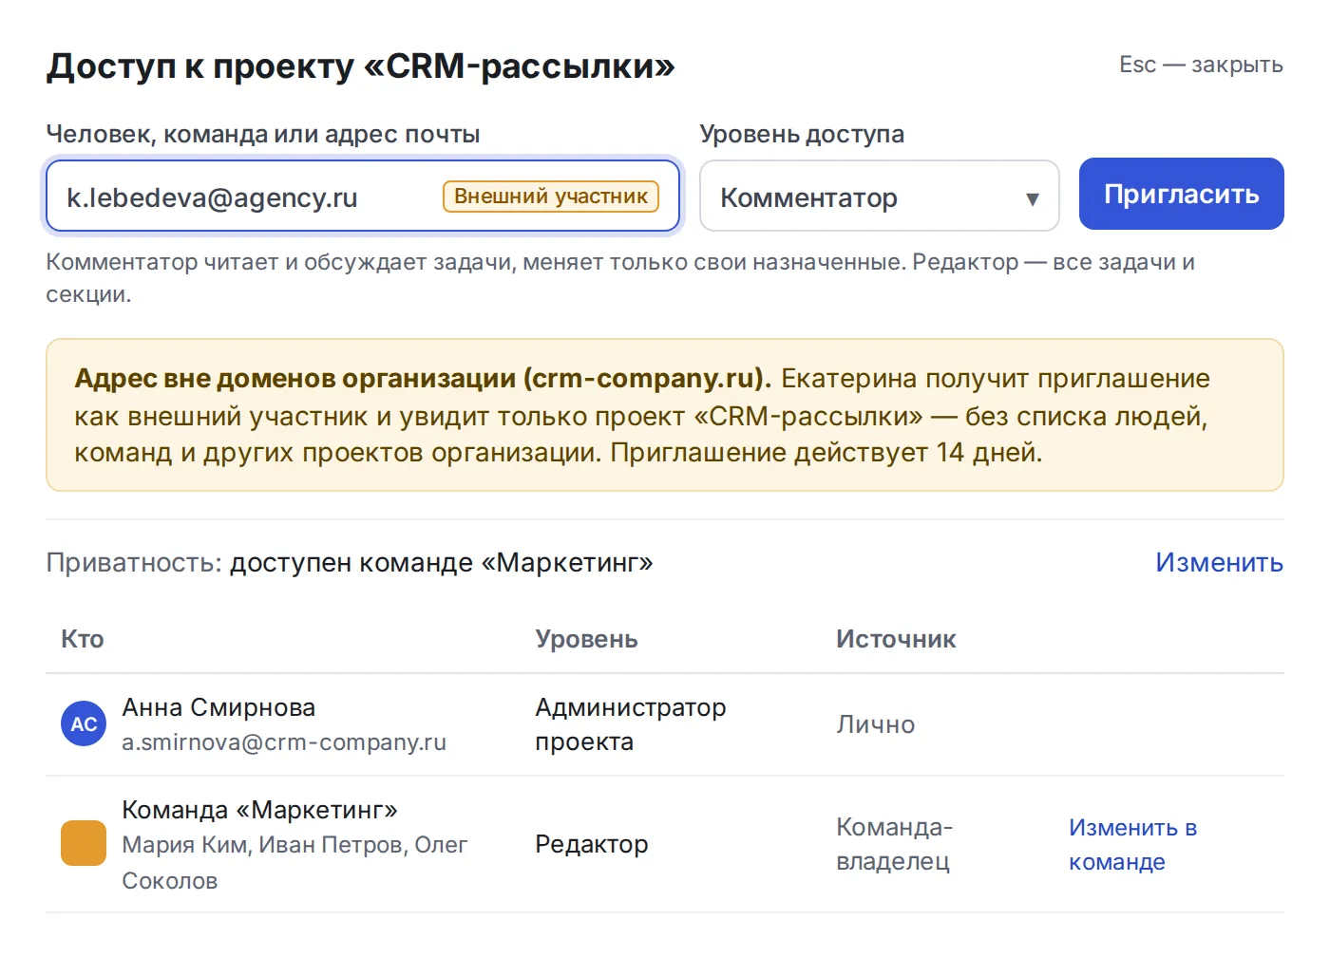1330x957 pixels.
Task: Click the Пригласить button
Action: click(x=1182, y=194)
